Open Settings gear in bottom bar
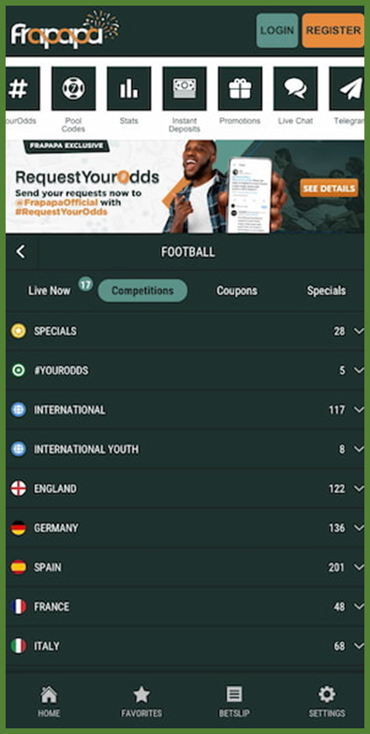This screenshot has width=370, height=734. point(327,701)
